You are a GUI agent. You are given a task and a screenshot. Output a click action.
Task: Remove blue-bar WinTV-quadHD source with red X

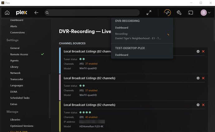pos(203,51)
